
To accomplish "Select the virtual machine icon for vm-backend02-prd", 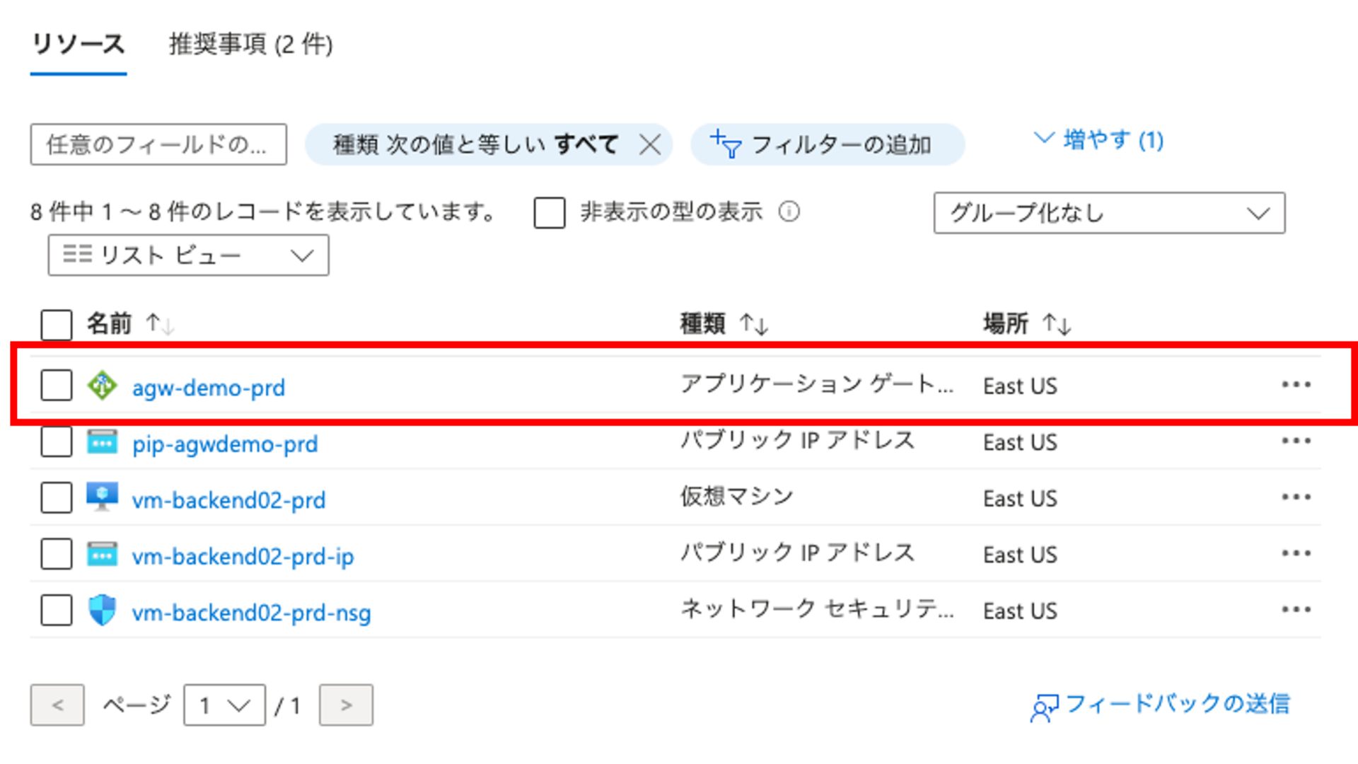I will (x=102, y=497).
